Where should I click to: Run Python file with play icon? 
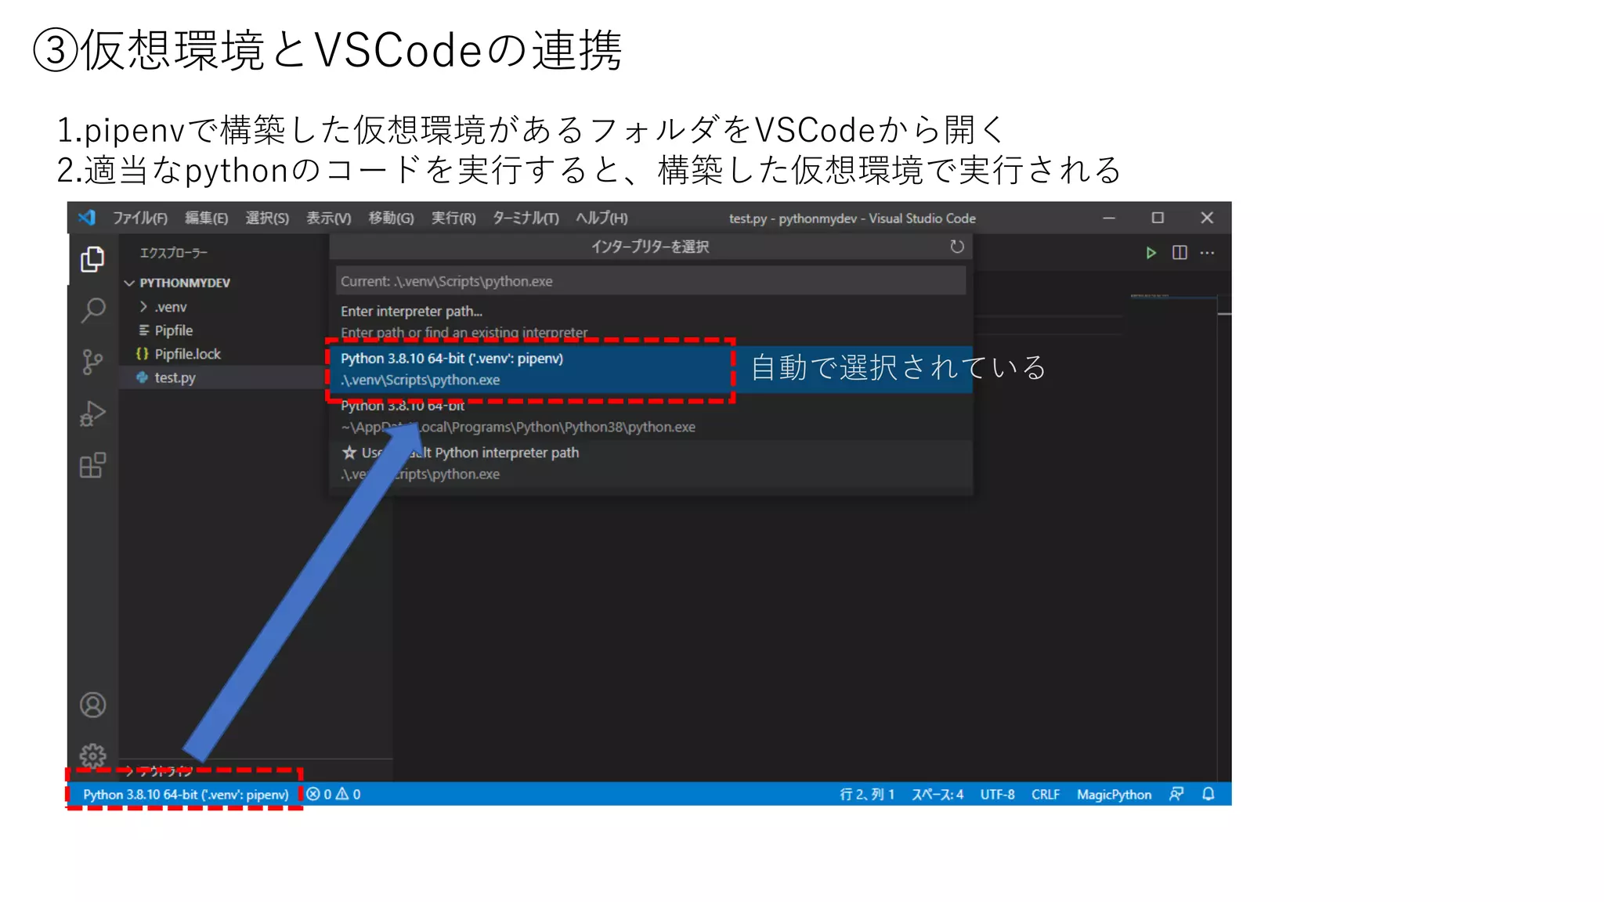coord(1151,253)
